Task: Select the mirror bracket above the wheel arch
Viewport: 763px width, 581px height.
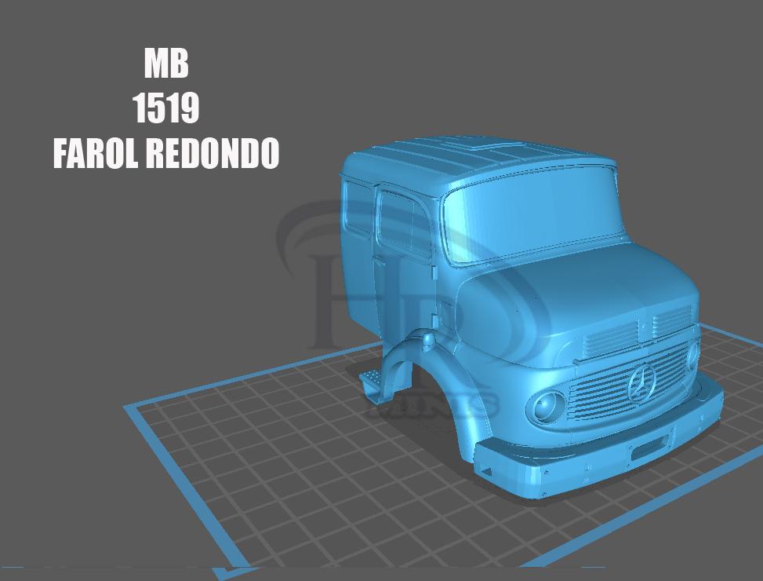Action: click(427, 338)
